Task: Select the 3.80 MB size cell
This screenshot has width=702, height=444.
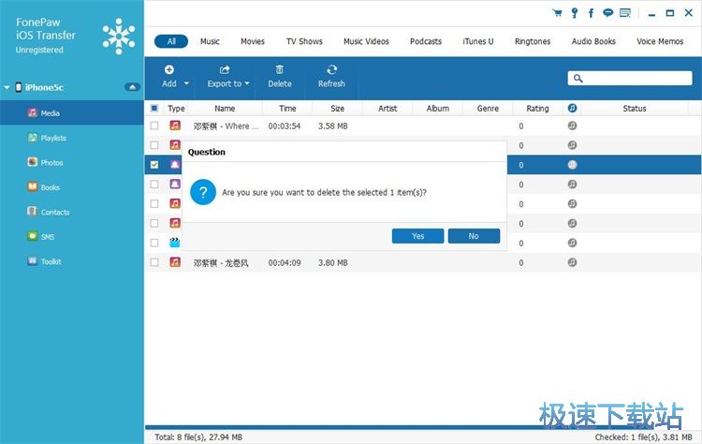Action: pos(332,263)
